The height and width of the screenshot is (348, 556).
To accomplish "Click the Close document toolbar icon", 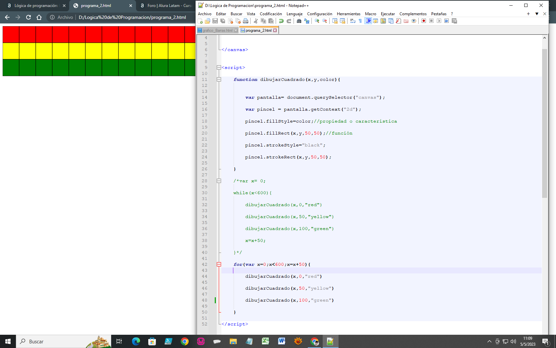I will pyautogui.click(x=230, y=21).
